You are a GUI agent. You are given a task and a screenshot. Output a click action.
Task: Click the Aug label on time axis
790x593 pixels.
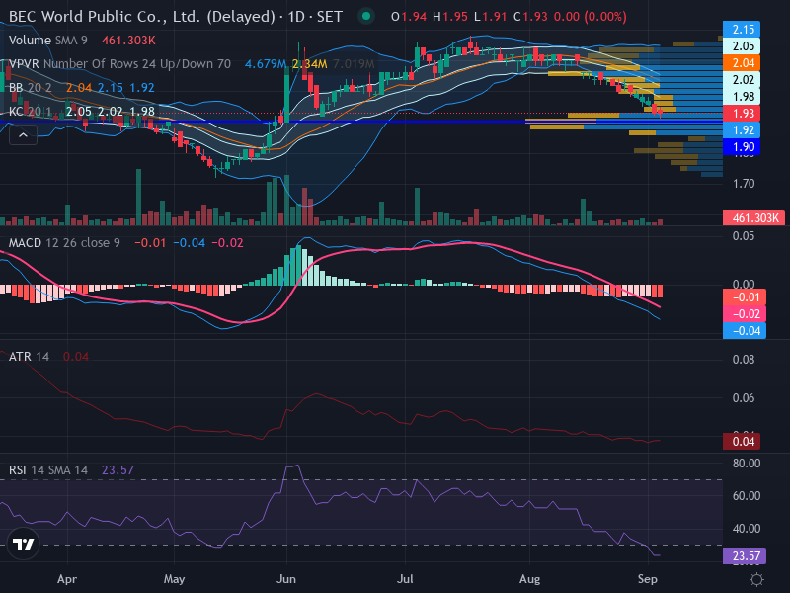(529, 579)
